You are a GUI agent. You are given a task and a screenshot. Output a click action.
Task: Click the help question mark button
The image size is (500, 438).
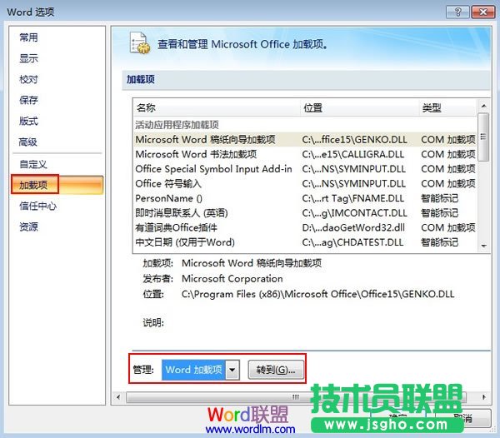(454, 11)
